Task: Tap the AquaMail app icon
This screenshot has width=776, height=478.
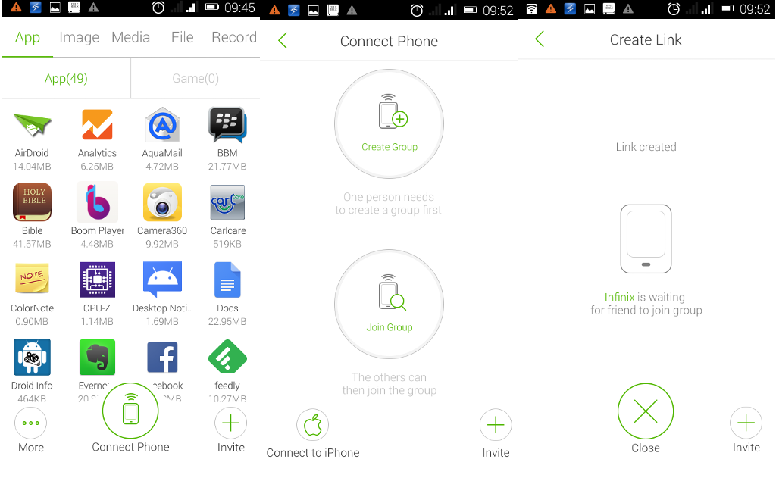Action: [x=162, y=125]
